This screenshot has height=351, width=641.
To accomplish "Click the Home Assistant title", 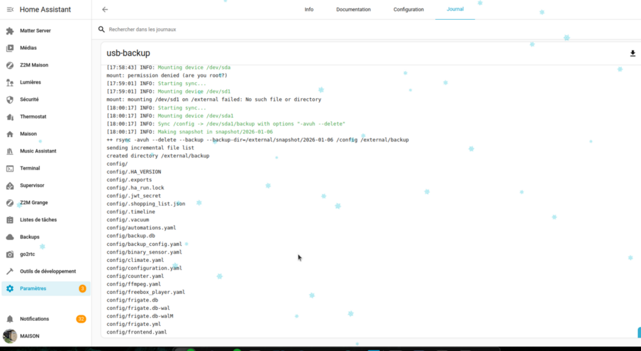I will click(x=46, y=10).
